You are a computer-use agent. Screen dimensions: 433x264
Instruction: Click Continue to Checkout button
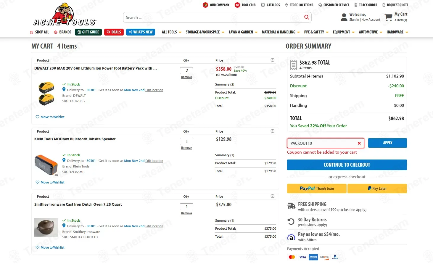pos(347,165)
